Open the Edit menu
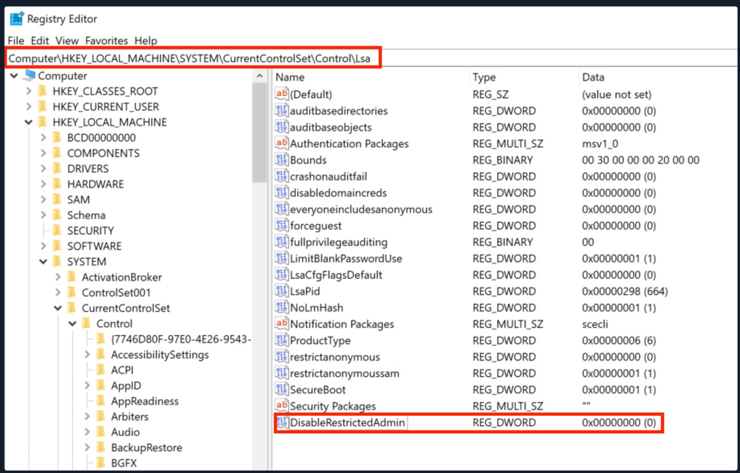This screenshot has height=473, width=740. click(40, 40)
